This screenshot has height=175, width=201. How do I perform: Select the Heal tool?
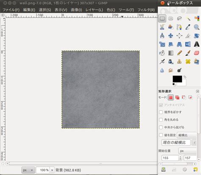coord(188,61)
